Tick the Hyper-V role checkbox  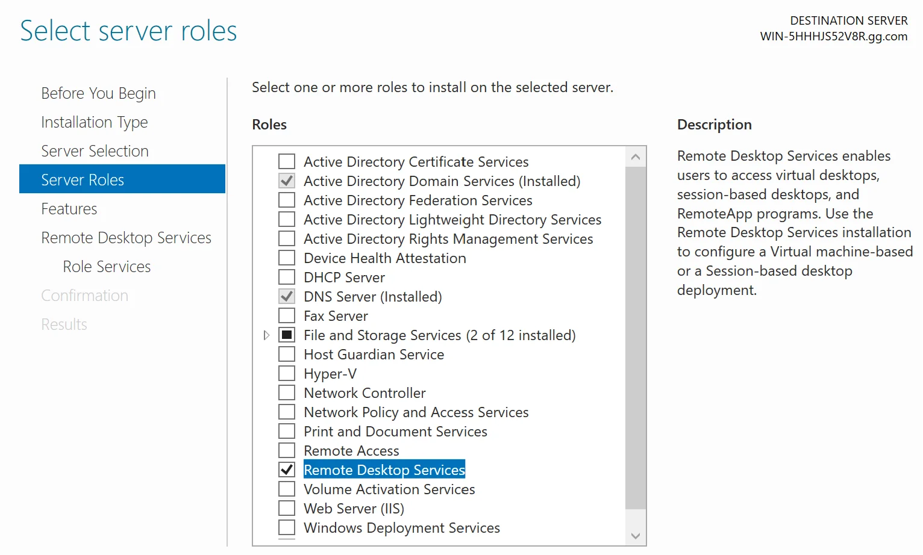click(x=287, y=374)
